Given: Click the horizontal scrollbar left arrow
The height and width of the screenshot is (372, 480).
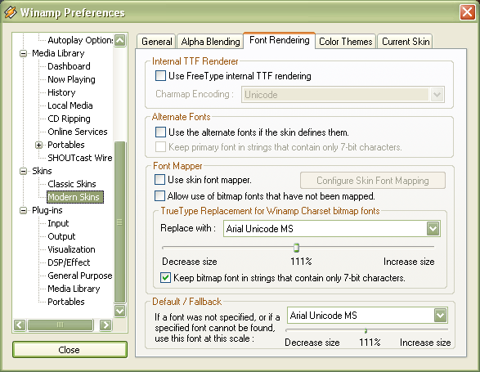Looking at the screenshot, I should click(20, 325).
